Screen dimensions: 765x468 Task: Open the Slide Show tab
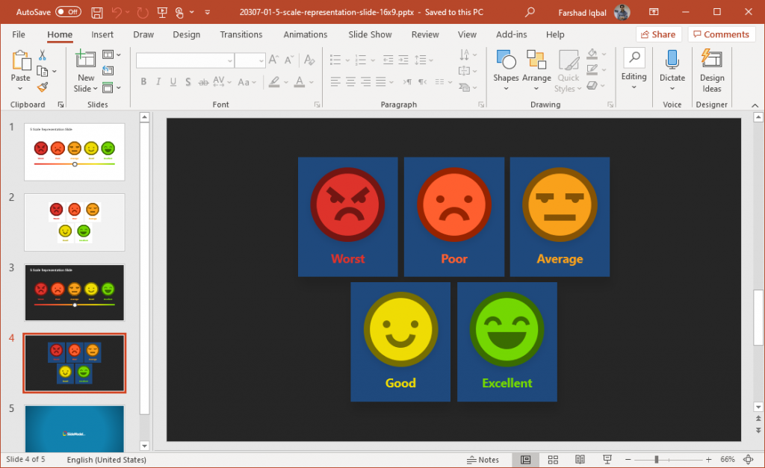pyautogui.click(x=370, y=34)
